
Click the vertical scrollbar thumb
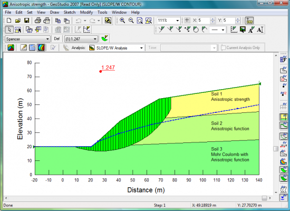(276, 149)
